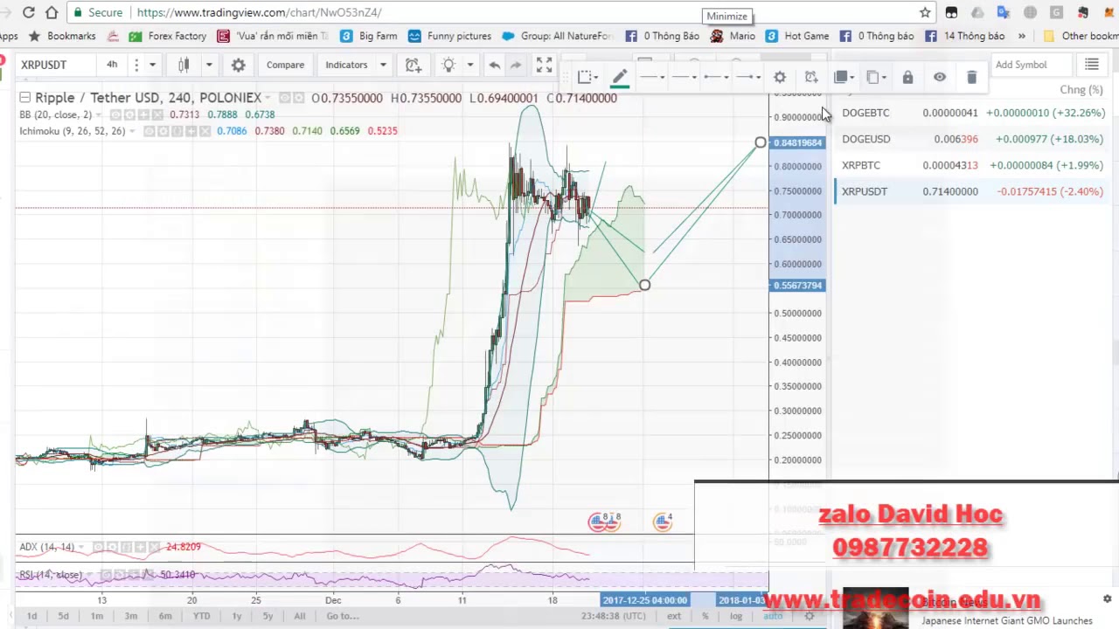The image size is (1119, 629).
Task: Open the visual order layers dropdown
Action: (x=844, y=77)
